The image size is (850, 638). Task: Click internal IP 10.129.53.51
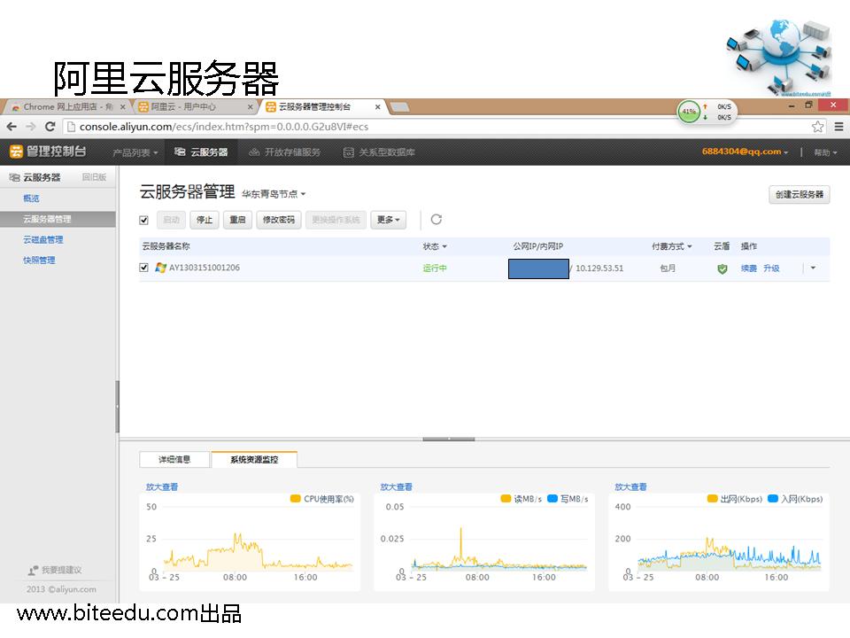[599, 268]
